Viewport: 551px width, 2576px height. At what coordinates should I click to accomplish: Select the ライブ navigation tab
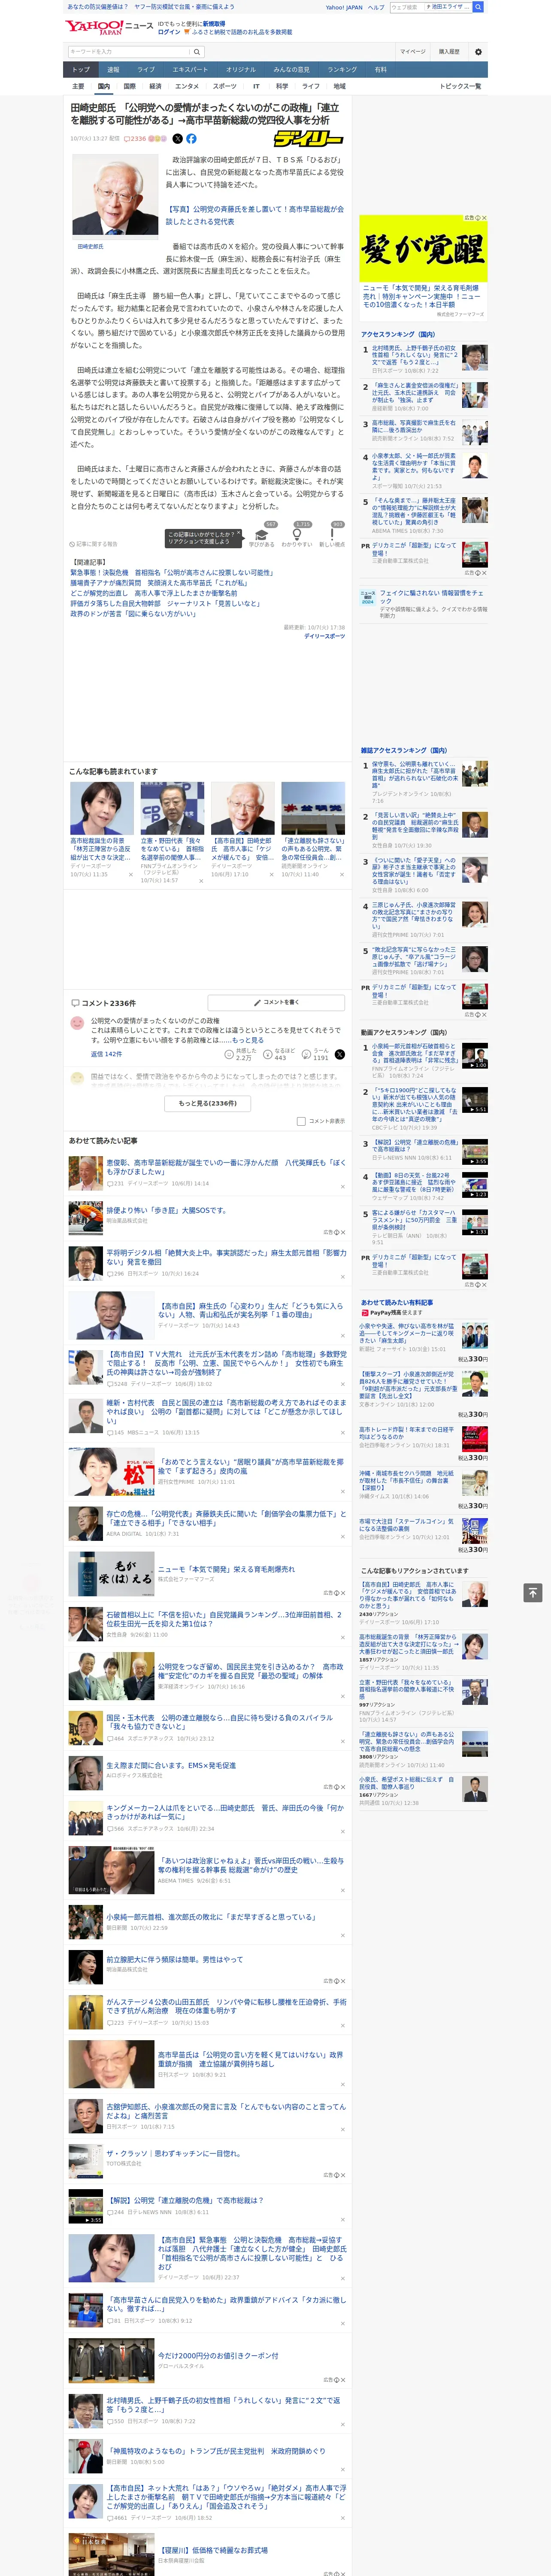coord(146,70)
